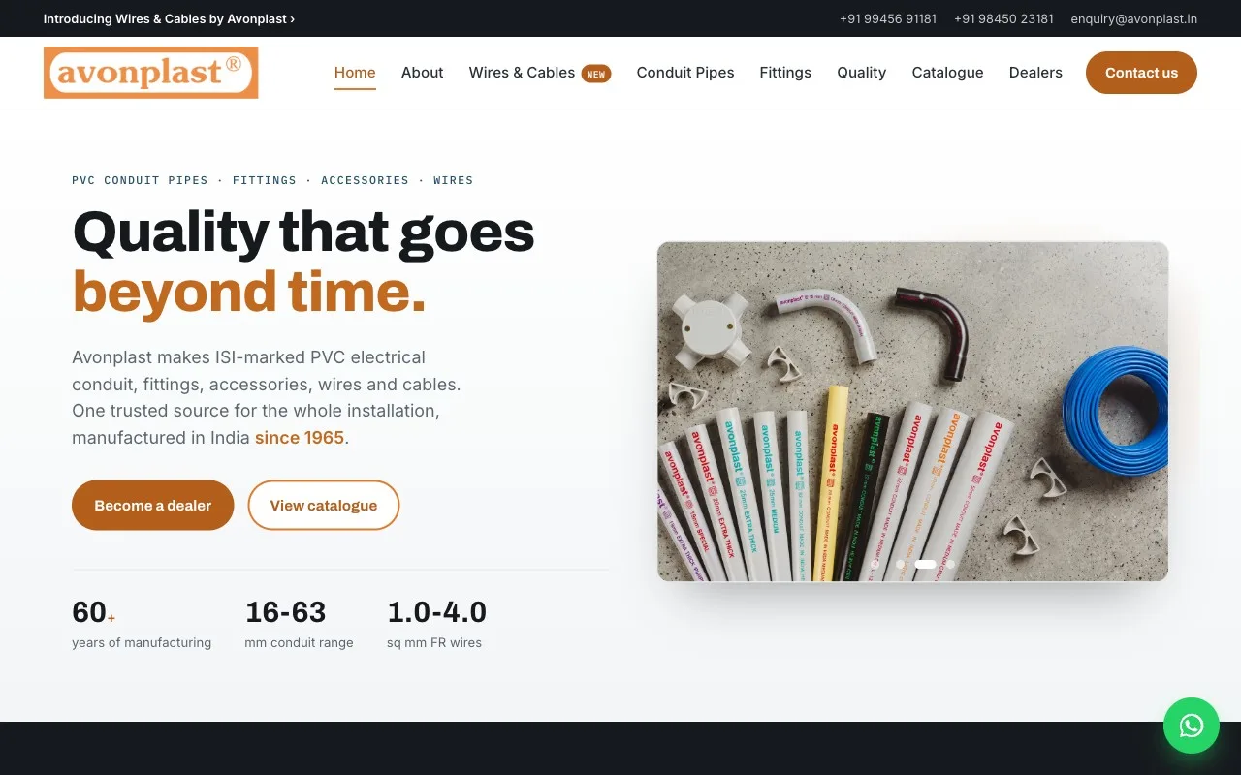Email enquiry@avonplast.in from the top bar
The height and width of the screenshot is (775, 1241).
pos(1134,18)
